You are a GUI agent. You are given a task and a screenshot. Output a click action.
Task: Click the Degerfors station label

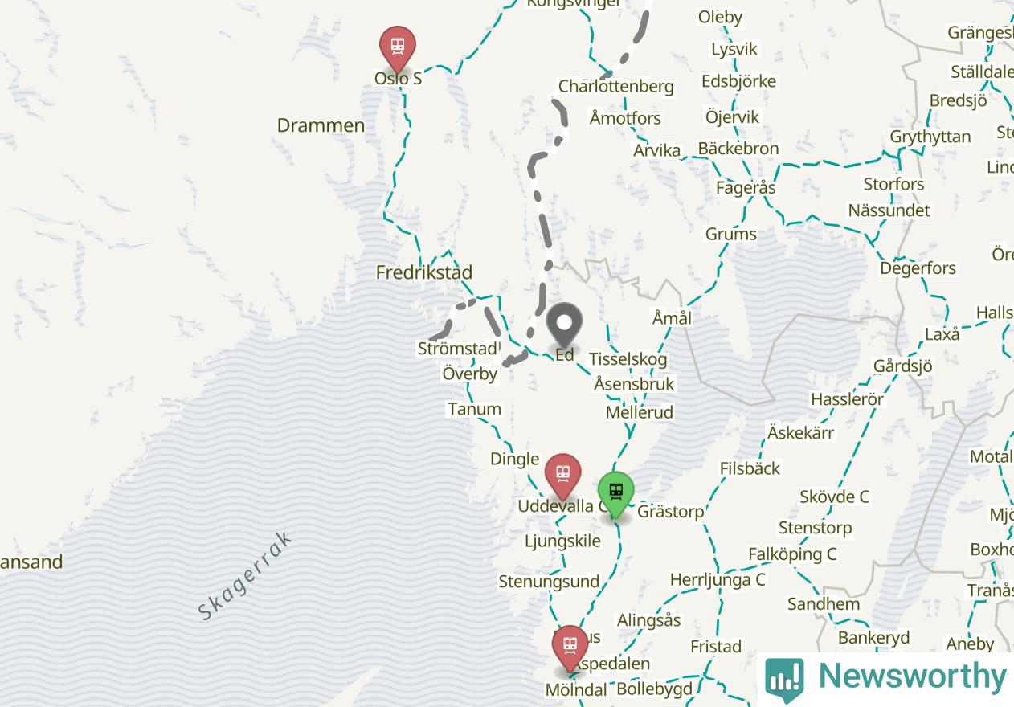[918, 268]
